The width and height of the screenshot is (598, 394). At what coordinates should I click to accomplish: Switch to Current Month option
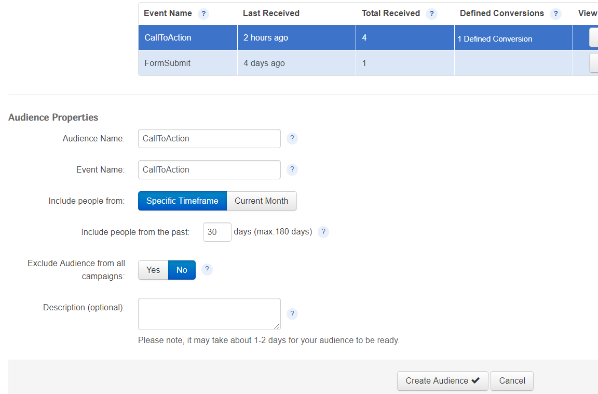pyautogui.click(x=262, y=201)
